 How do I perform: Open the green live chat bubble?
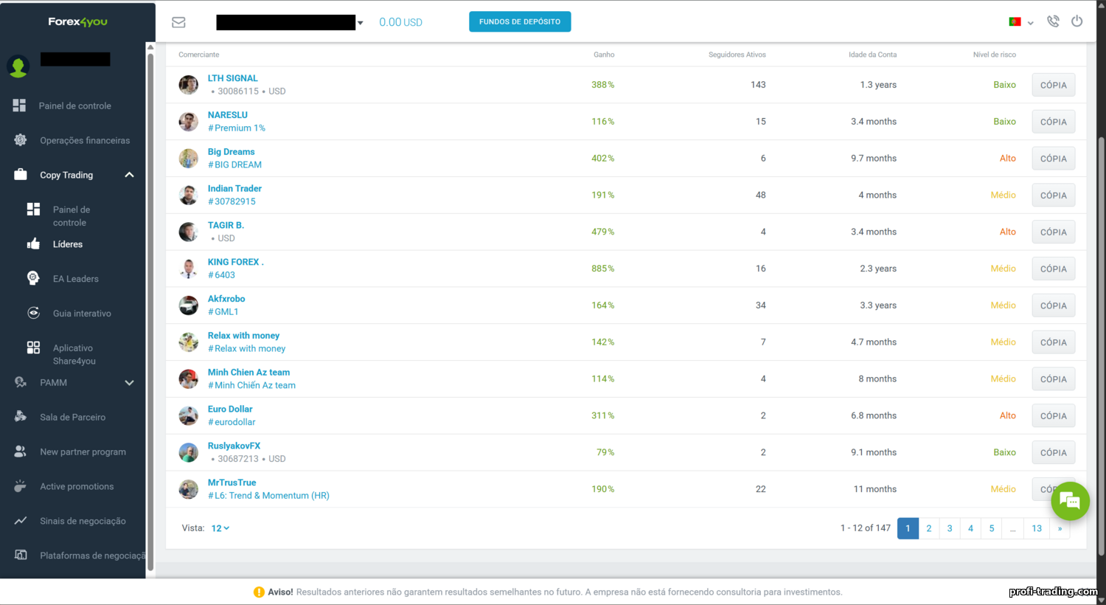[1070, 501]
